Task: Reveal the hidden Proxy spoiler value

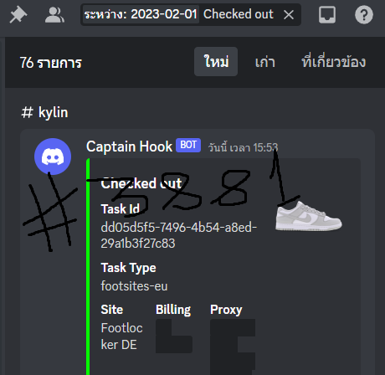Action: [x=233, y=347]
